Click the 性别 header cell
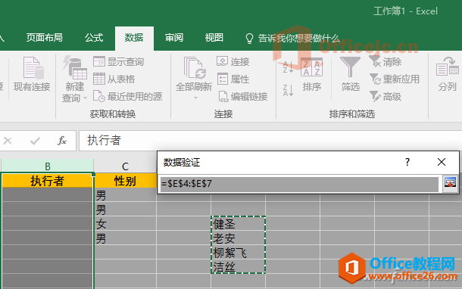The height and width of the screenshot is (289, 462). coord(125,180)
